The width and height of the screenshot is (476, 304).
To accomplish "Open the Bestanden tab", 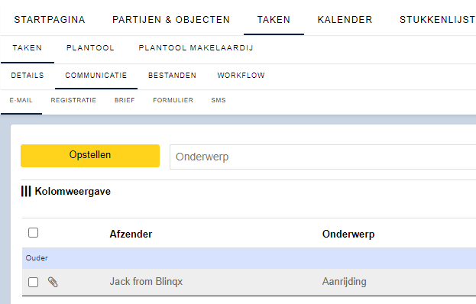I will point(172,76).
